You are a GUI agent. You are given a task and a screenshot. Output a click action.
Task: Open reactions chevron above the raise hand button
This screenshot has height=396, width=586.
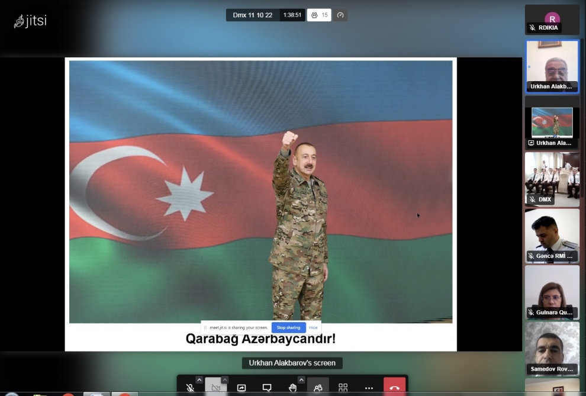pos(301,379)
